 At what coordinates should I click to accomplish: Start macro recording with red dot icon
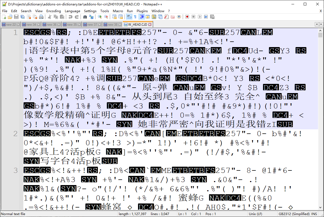pos(187,17)
